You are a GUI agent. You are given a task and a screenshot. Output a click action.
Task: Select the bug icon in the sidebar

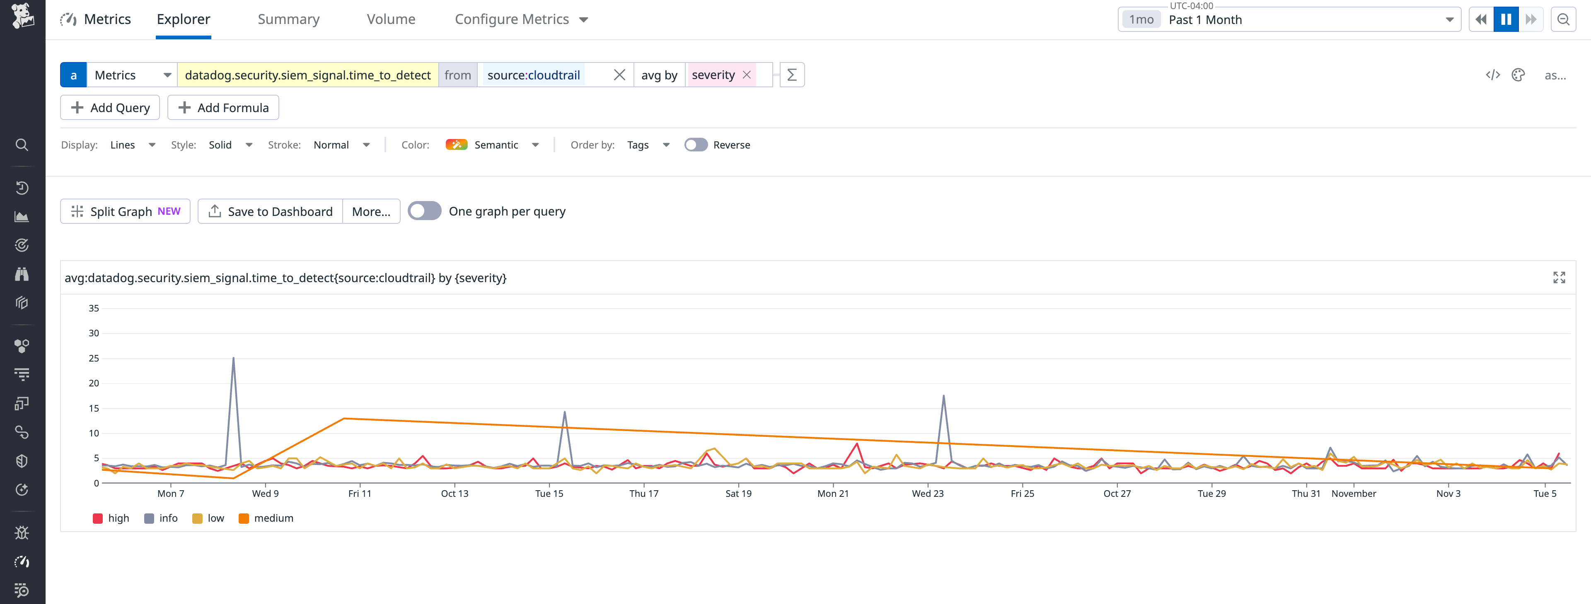[22, 532]
